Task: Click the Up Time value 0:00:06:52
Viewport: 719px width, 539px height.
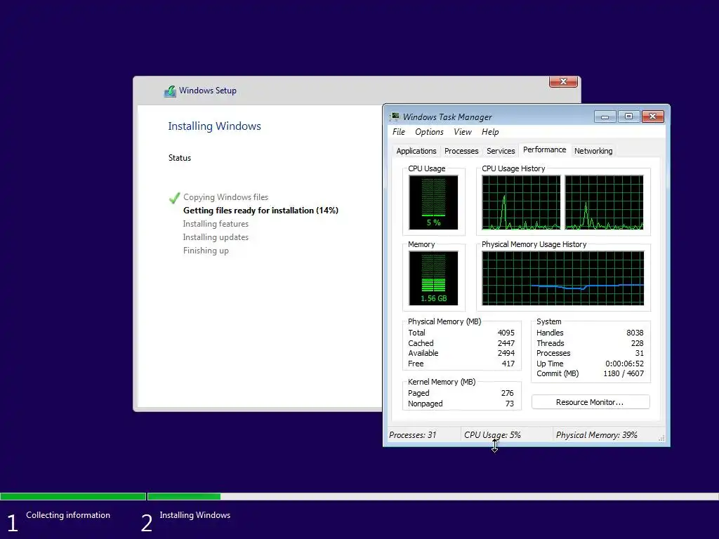Action: point(624,364)
